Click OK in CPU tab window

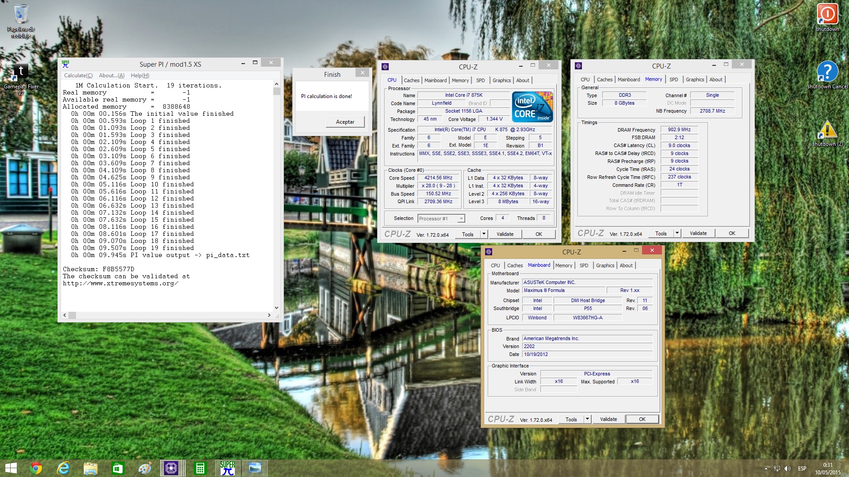(539, 235)
